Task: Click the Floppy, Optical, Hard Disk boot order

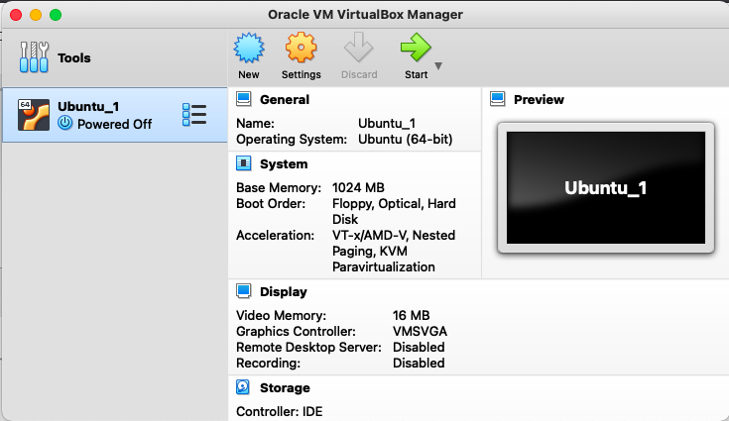Action: 395,212
